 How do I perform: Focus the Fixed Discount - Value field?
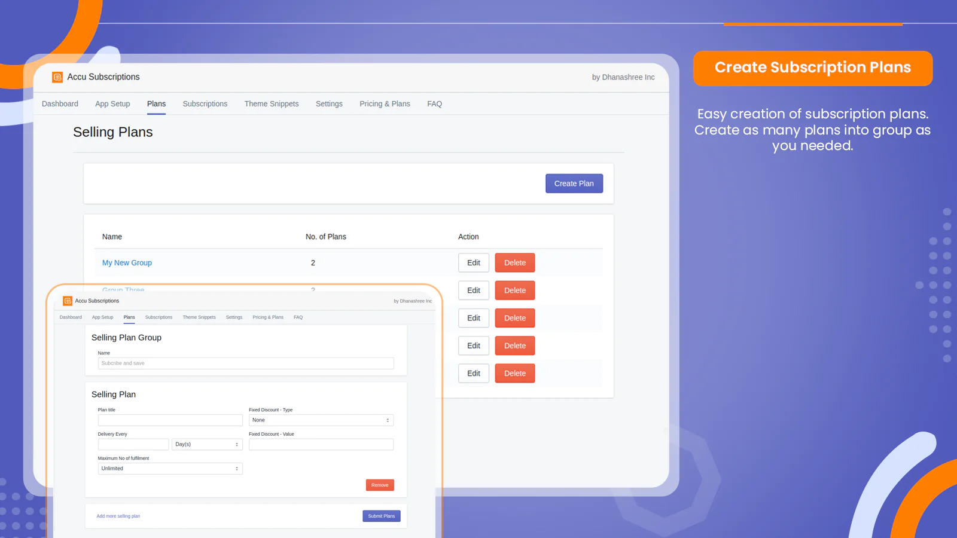point(321,444)
